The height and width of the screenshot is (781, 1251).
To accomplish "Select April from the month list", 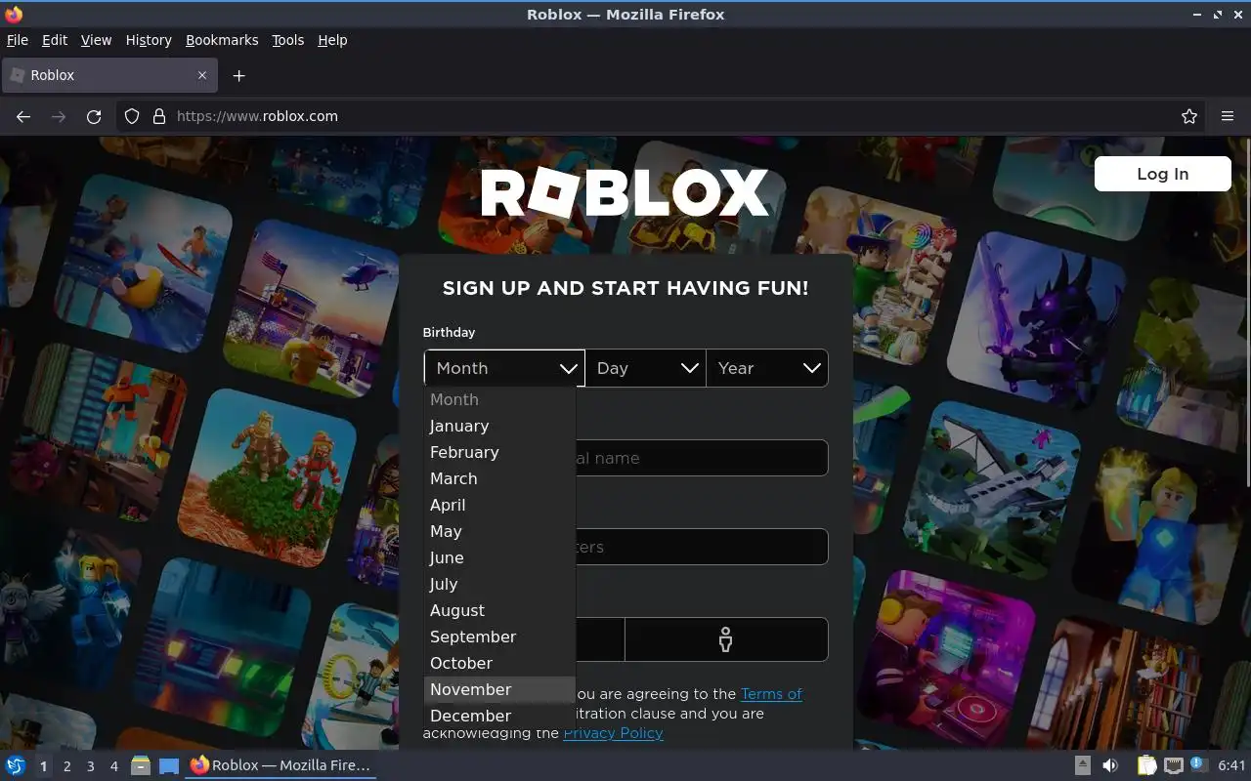I will [499, 505].
